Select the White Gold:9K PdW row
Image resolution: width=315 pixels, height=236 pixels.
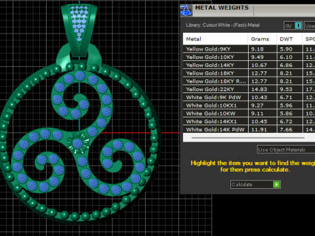pos(249,97)
